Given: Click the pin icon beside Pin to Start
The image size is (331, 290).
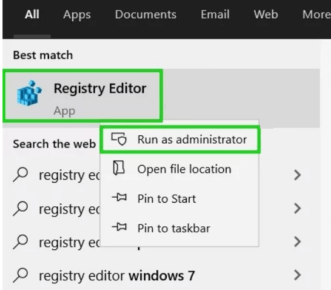Looking at the screenshot, I should click(119, 198).
